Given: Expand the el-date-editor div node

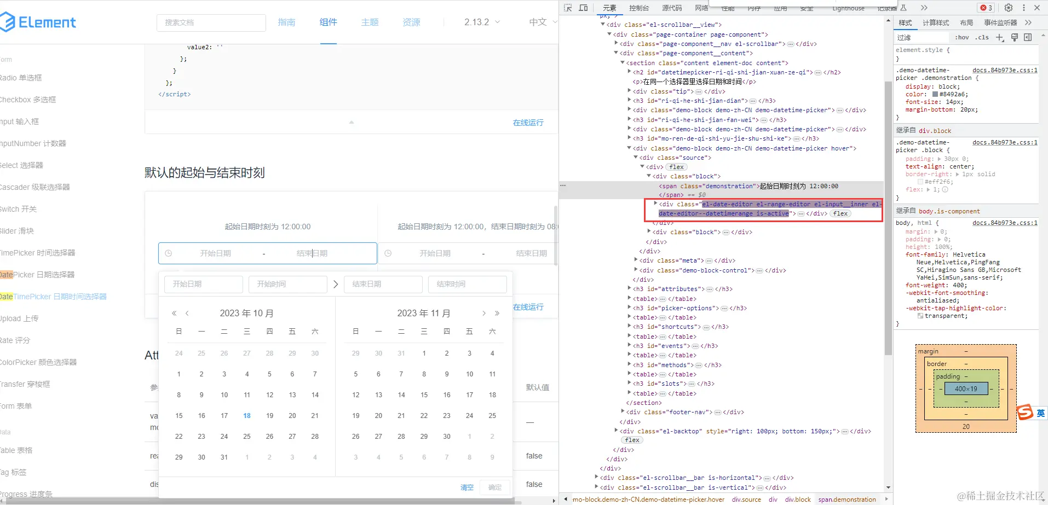Looking at the screenshot, I should coord(655,204).
